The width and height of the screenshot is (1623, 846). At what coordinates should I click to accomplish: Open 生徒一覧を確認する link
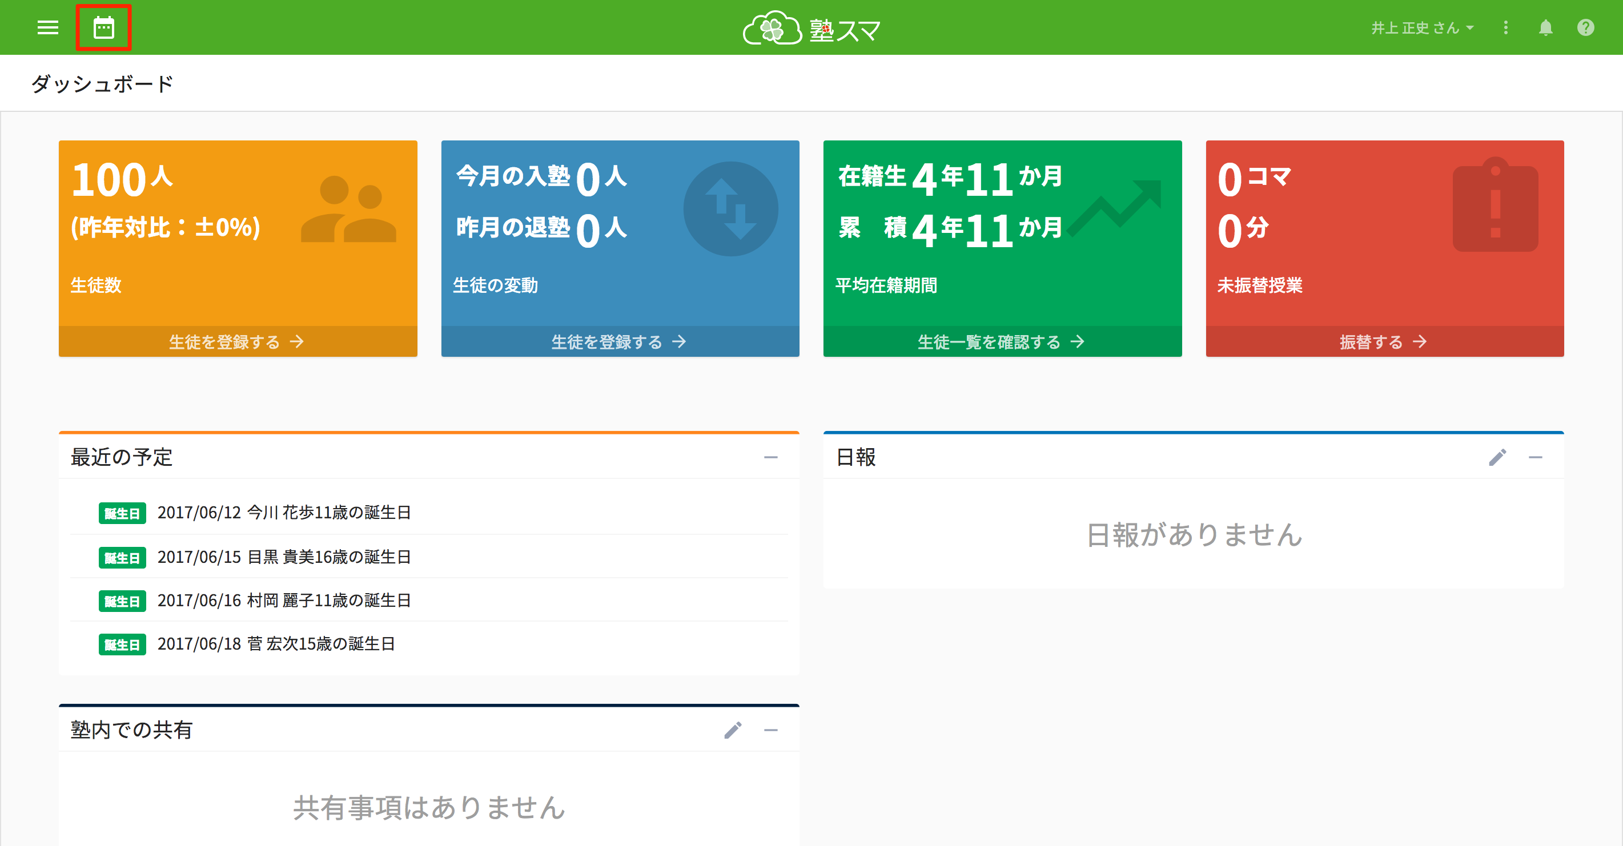click(x=1001, y=341)
